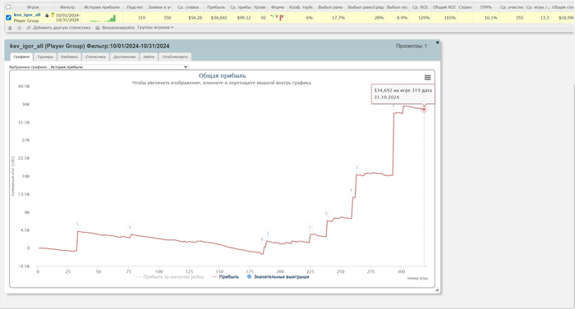Open the profit history sparkline thumbnail
The image size is (575, 309).
[103, 17]
